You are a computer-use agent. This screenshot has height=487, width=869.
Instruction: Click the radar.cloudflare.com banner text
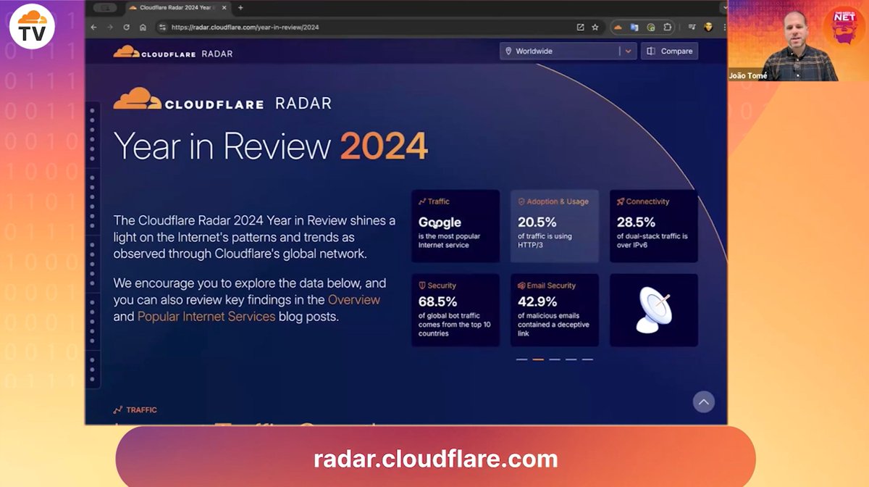pyautogui.click(x=436, y=459)
